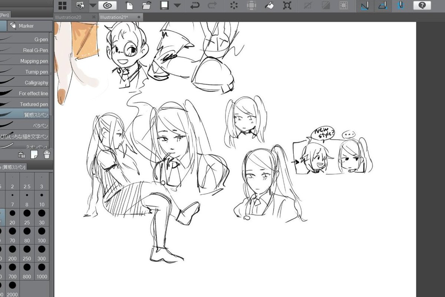
Task: Open the Save options dropdown arrow
Action: coord(177,6)
